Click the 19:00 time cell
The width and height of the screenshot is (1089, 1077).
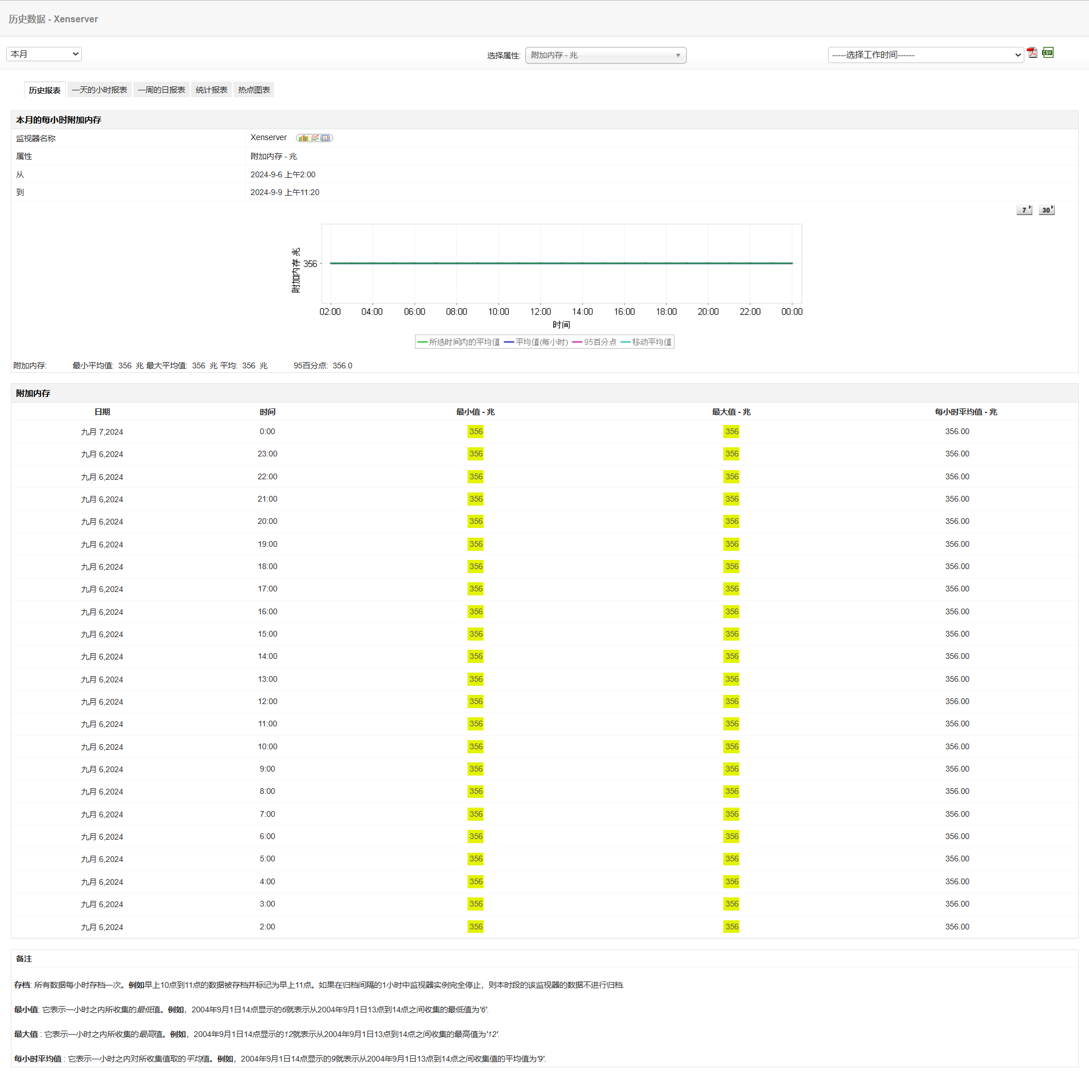click(267, 544)
